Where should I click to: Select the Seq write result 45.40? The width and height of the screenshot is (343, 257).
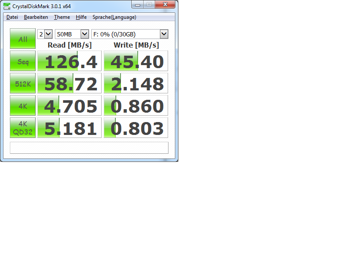[136, 61]
